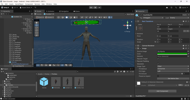Toggle HealthBarFill active checkbox

pos(141,15)
